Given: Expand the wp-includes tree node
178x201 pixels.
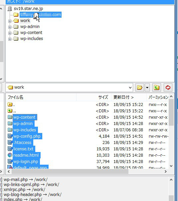Looking at the screenshot, I should pos(10,39).
